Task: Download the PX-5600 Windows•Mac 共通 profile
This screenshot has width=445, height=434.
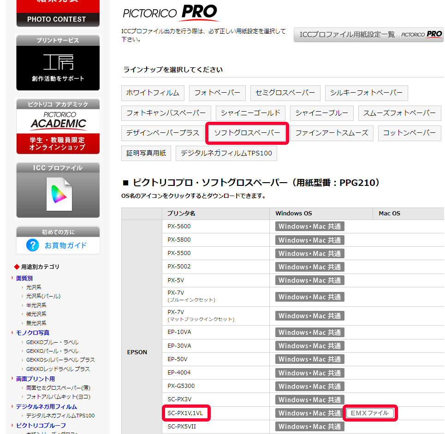Action: 309,226
